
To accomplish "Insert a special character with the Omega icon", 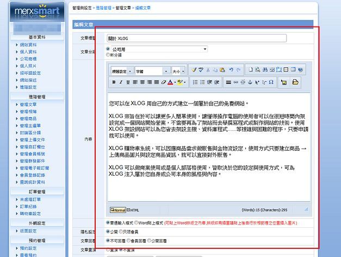I will (271, 82).
